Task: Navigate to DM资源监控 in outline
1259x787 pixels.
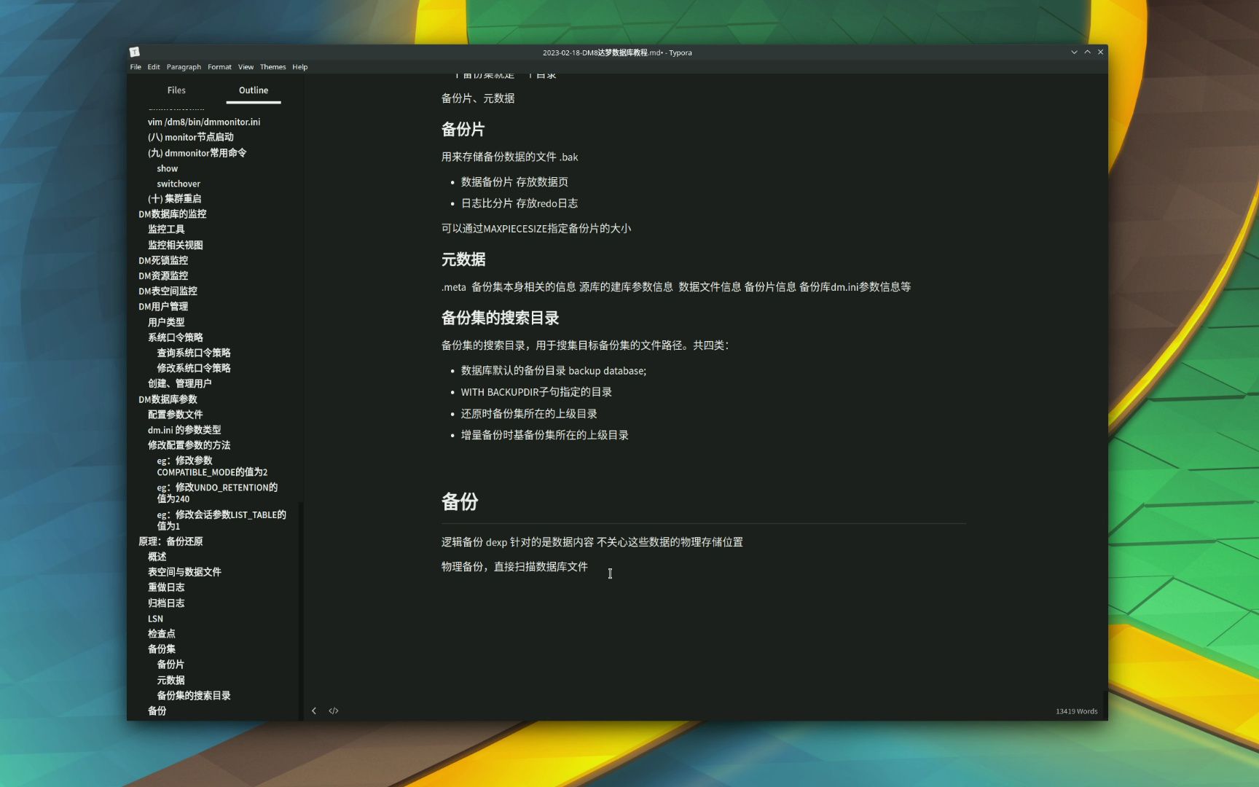Action: tap(163, 275)
